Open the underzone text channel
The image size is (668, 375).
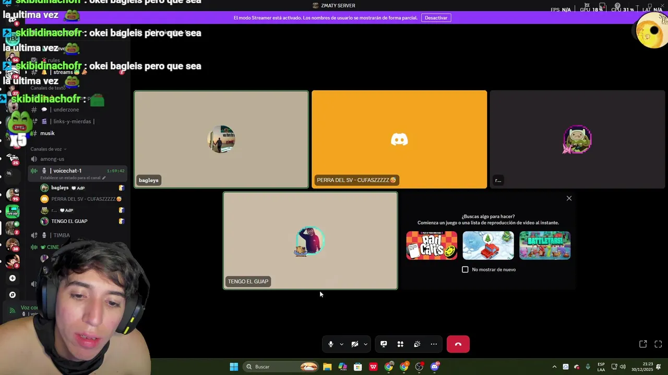[66, 110]
